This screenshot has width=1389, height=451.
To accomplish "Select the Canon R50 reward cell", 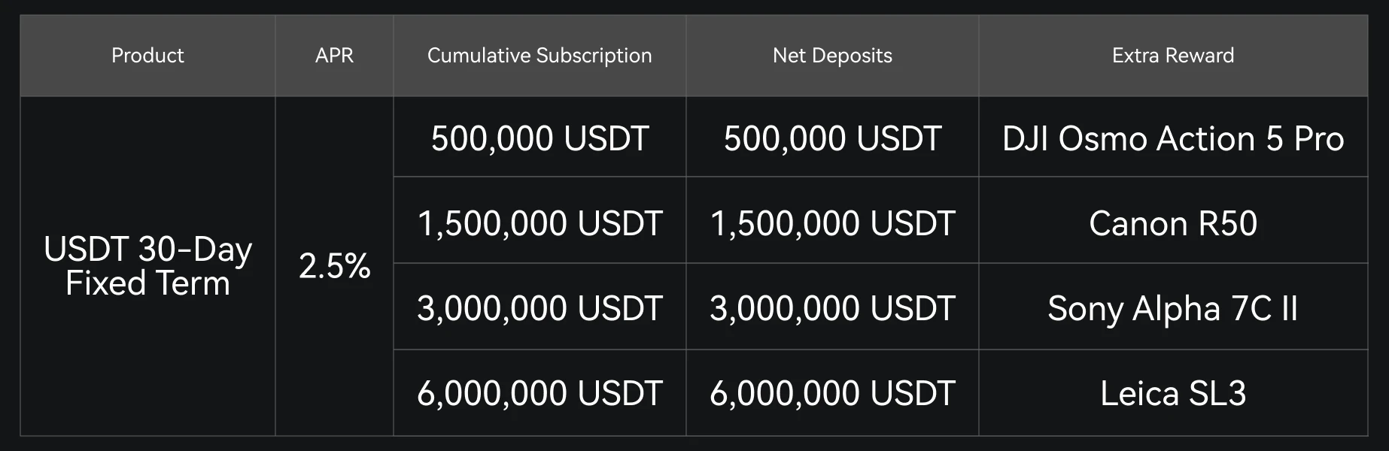I will (x=1173, y=224).
